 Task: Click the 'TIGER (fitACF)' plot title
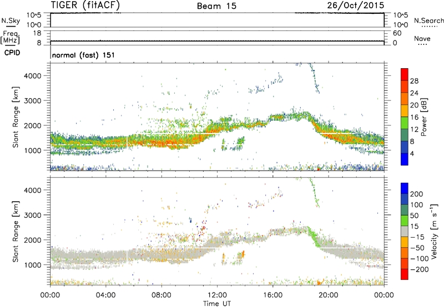point(85,5)
